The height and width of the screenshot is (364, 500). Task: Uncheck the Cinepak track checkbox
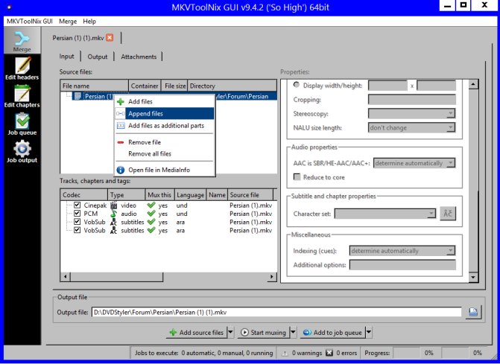(x=77, y=205)
